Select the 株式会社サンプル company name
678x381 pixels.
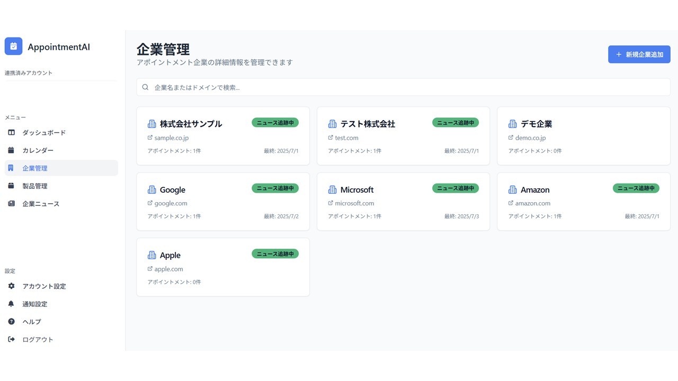tap(191, 124)
